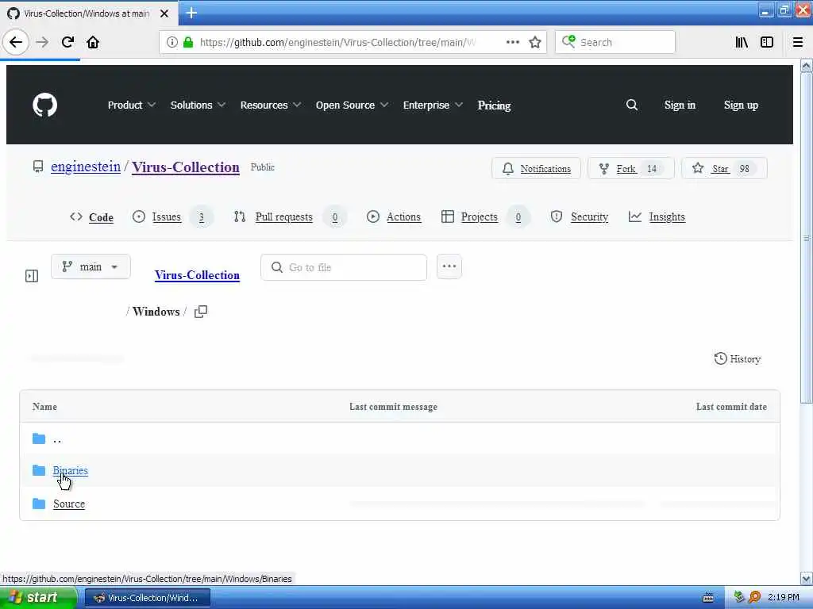Close the Virus-Collection browser tab
This screenshot has width=813, height=609.
(x=164, y=13)
